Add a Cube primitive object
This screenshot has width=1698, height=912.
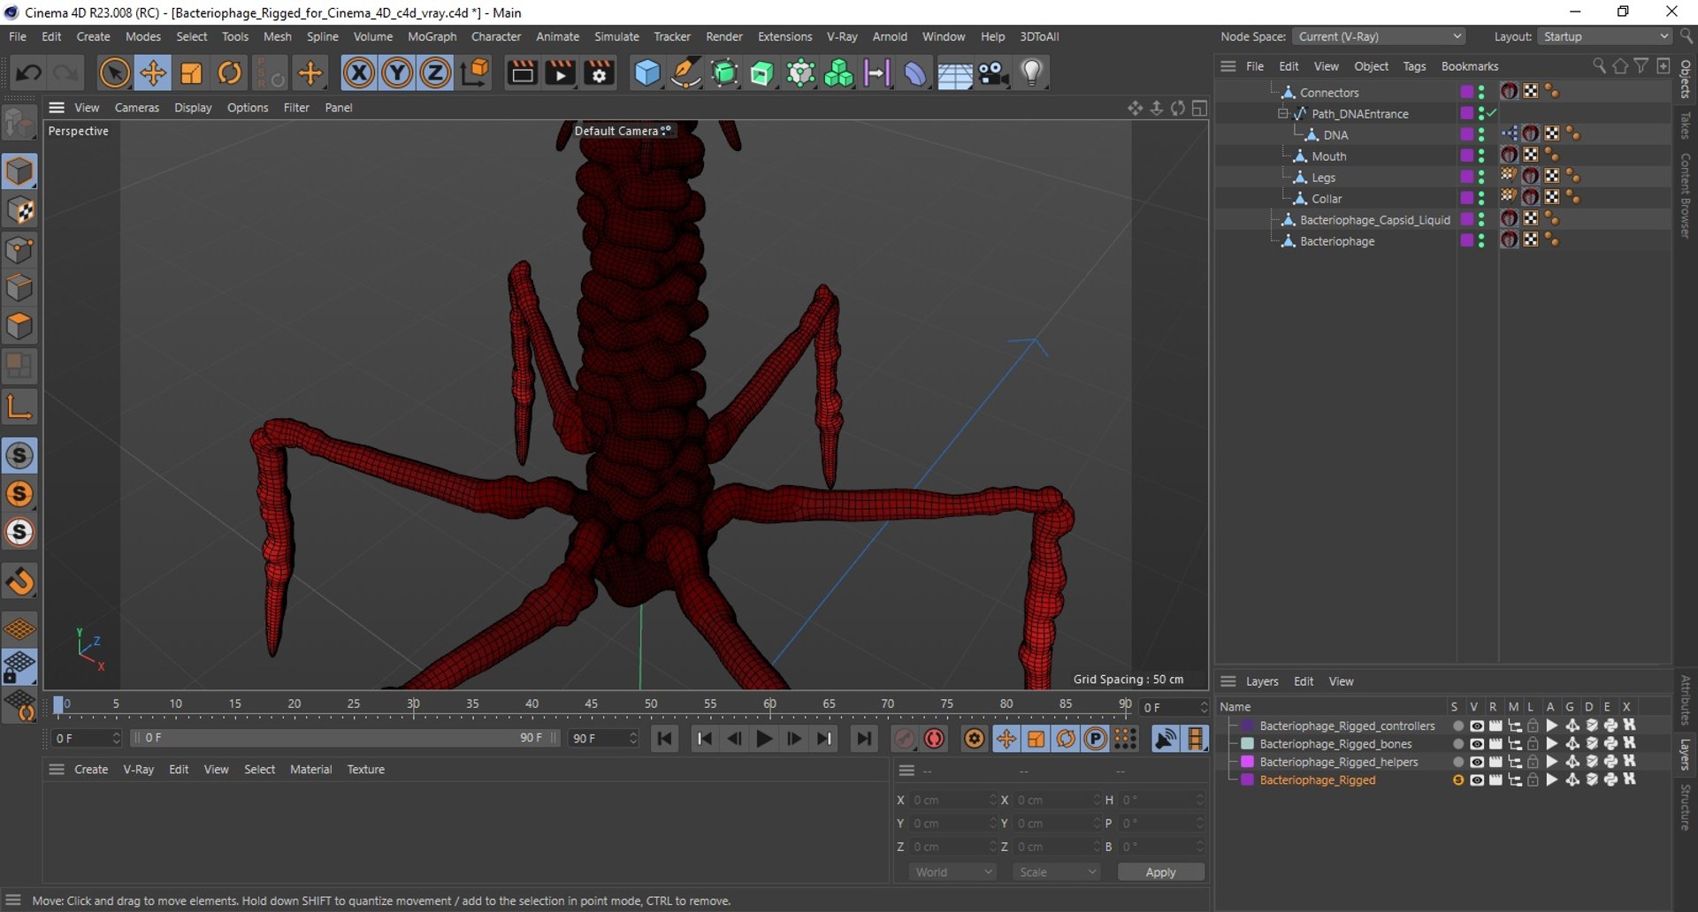click(x=646, y=73)
